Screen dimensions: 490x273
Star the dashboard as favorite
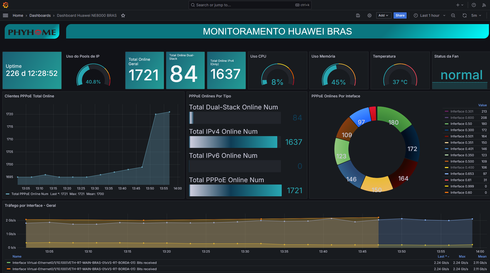pyautogui.click(x=123, y=15)
